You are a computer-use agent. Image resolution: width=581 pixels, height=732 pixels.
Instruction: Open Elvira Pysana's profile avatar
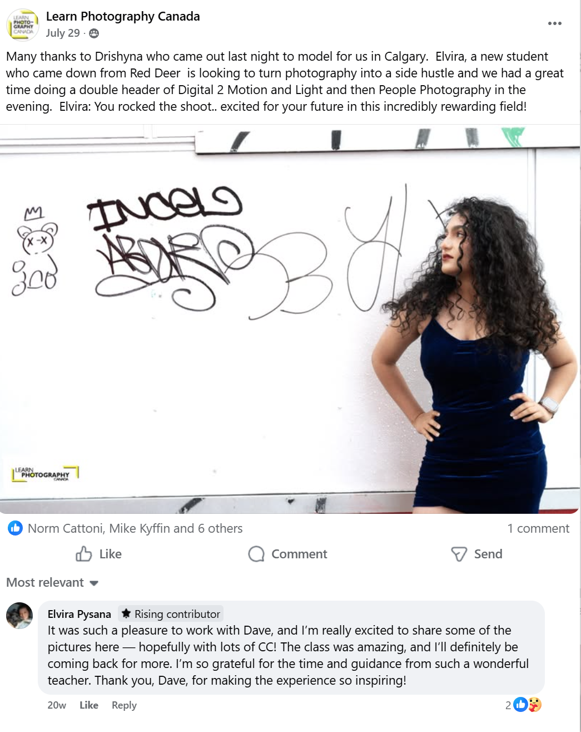19,616
